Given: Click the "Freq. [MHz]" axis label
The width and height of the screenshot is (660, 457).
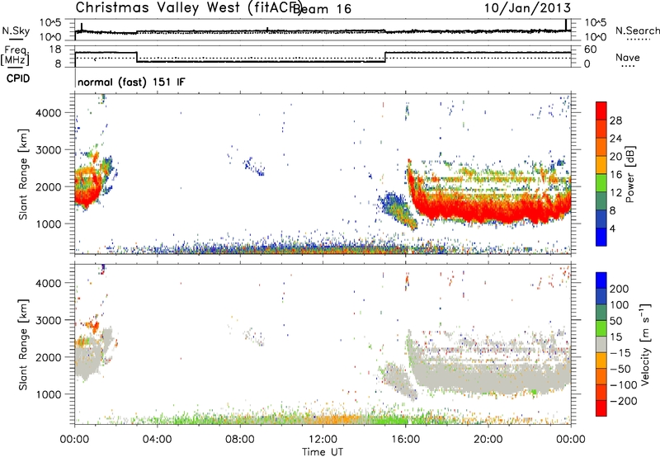Looking at the screenshot, I should tap(16, 56).
